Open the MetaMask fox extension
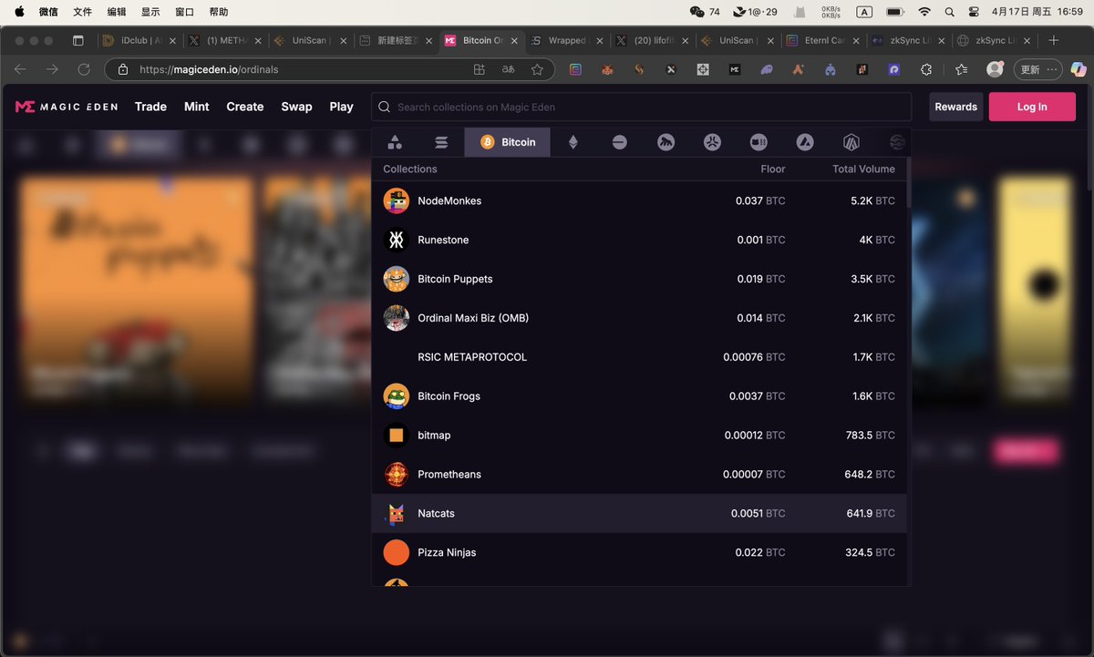The width and height of the screenshot is (1094, 657). (606, 69)
